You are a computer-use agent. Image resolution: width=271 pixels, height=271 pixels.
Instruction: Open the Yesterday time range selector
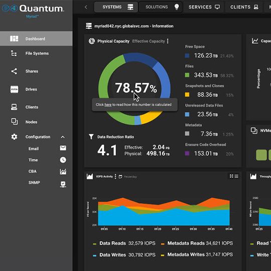coord(128,177)
